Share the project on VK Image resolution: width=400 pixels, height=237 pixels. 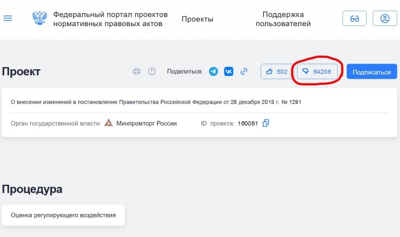click(229, 72)
